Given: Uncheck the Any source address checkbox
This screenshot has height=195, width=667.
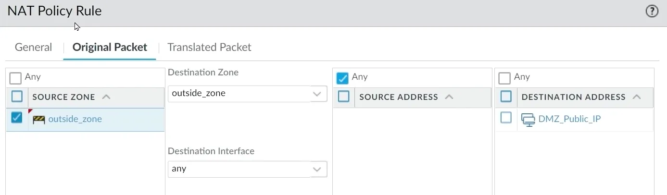Looking at the screenshot, I should pyautogui.click(x=342, y=77).
